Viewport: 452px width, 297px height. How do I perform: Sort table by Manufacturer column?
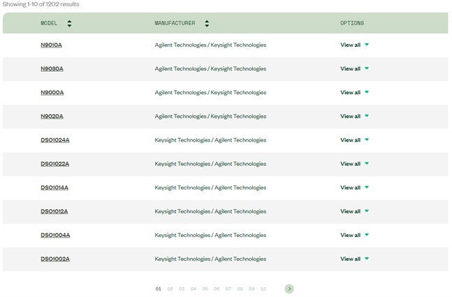[207, 23]
